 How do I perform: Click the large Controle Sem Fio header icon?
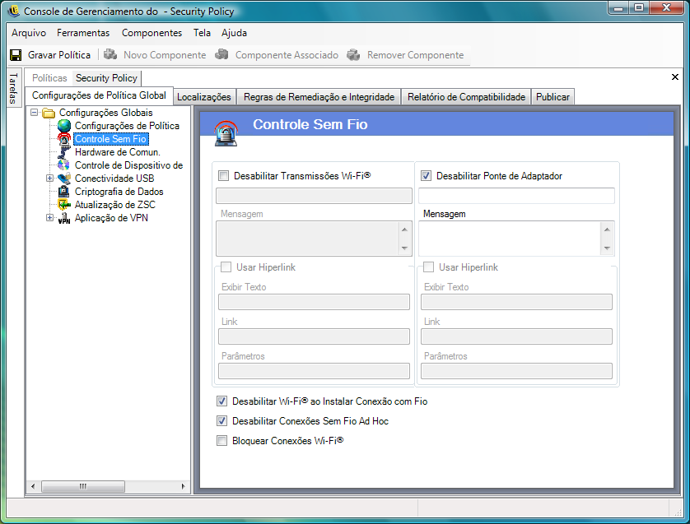tap(226, 133)
